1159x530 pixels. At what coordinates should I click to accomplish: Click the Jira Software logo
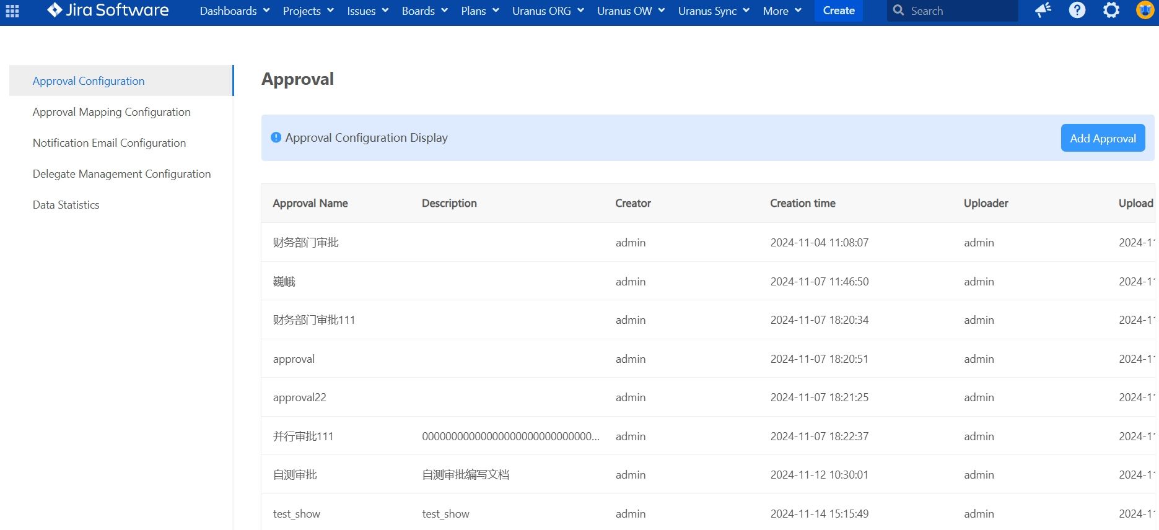click(108, 10)
